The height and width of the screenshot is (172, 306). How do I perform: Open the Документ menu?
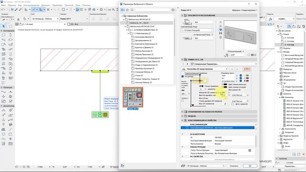coord(46,5)
